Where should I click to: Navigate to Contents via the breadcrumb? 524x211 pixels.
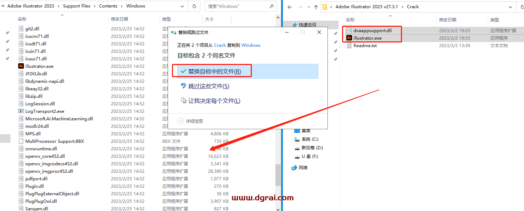tap(108, 6)
